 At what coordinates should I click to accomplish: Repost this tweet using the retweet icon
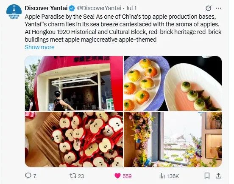click(73, 176)
